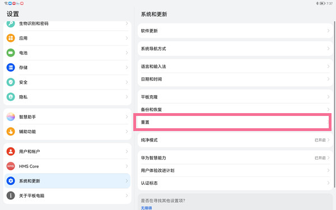Open 用户和帐户 settings
Screen dimensions: 336x210
[67, 152]
